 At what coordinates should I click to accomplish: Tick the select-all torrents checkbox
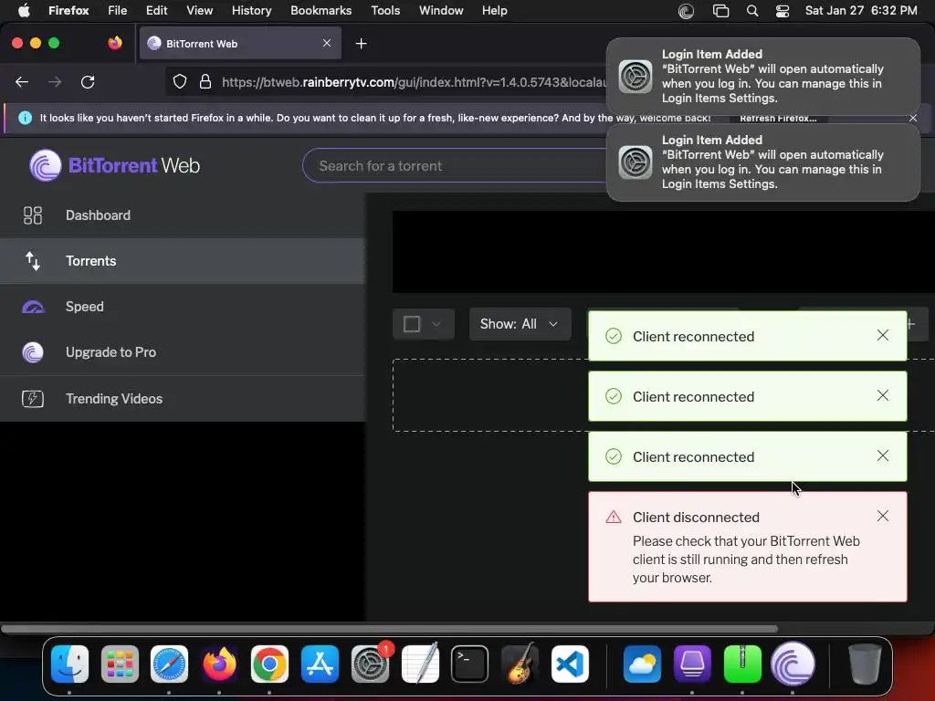pyautogui.click(x=412, y=324)
